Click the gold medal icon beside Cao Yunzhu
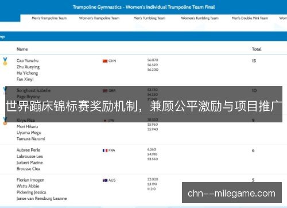This screenshot has width=287, height=208. coord(5,61)
